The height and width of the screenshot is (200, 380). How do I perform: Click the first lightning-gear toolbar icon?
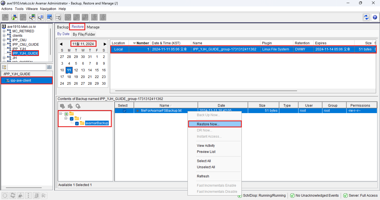click(94, 17)
